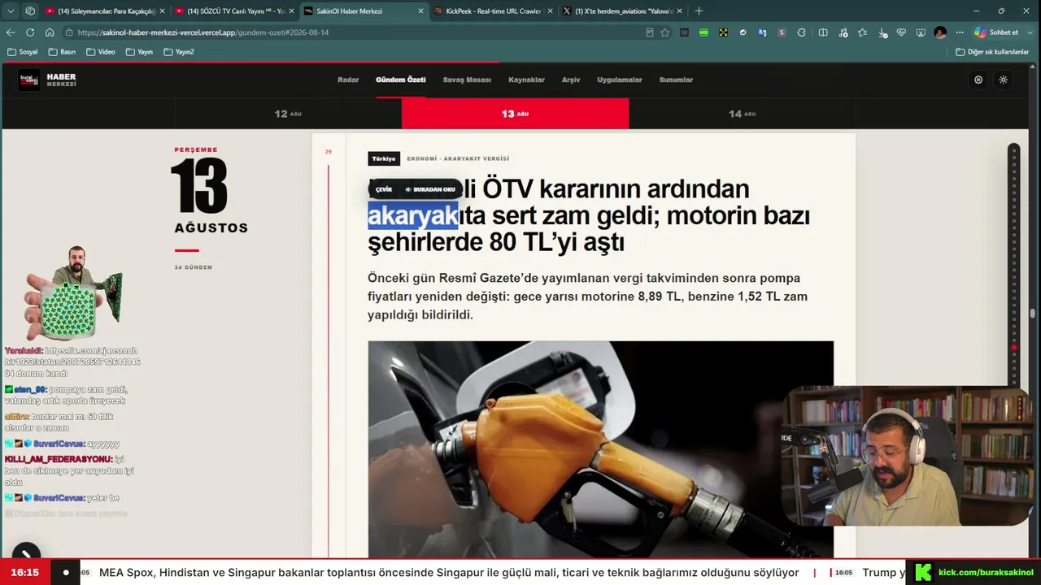Open reader view icon in address bar
The image size is (1041, 585).
(x=649, y=32)
